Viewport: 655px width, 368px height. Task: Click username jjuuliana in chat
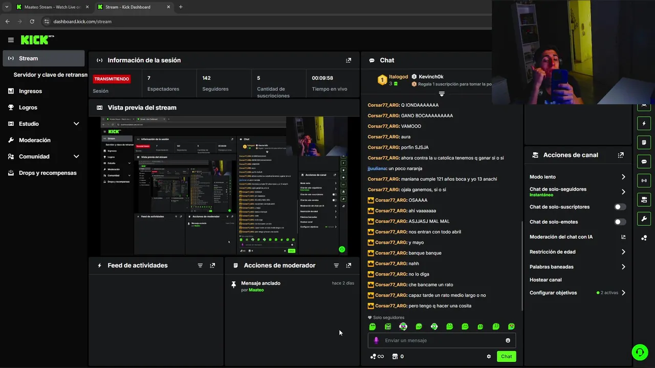point(377,169)
